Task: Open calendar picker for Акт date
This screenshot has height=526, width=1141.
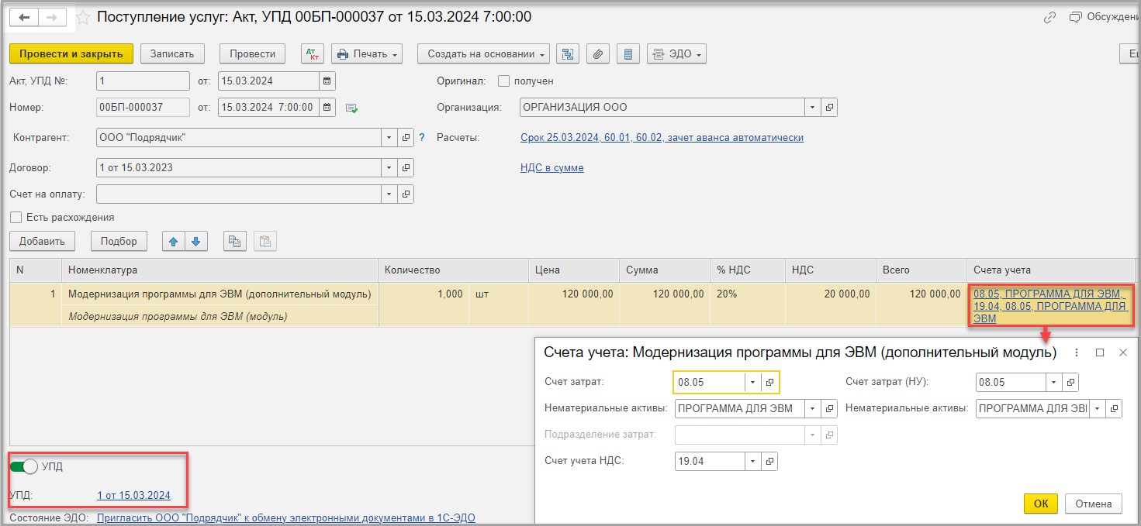Action: [x=327, y=81]
